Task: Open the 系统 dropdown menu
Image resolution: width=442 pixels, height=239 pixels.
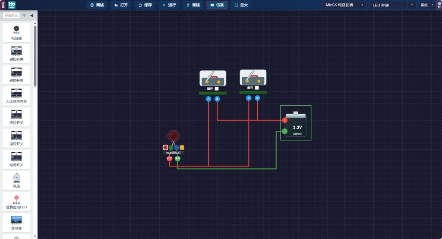Action: point(427,5)
